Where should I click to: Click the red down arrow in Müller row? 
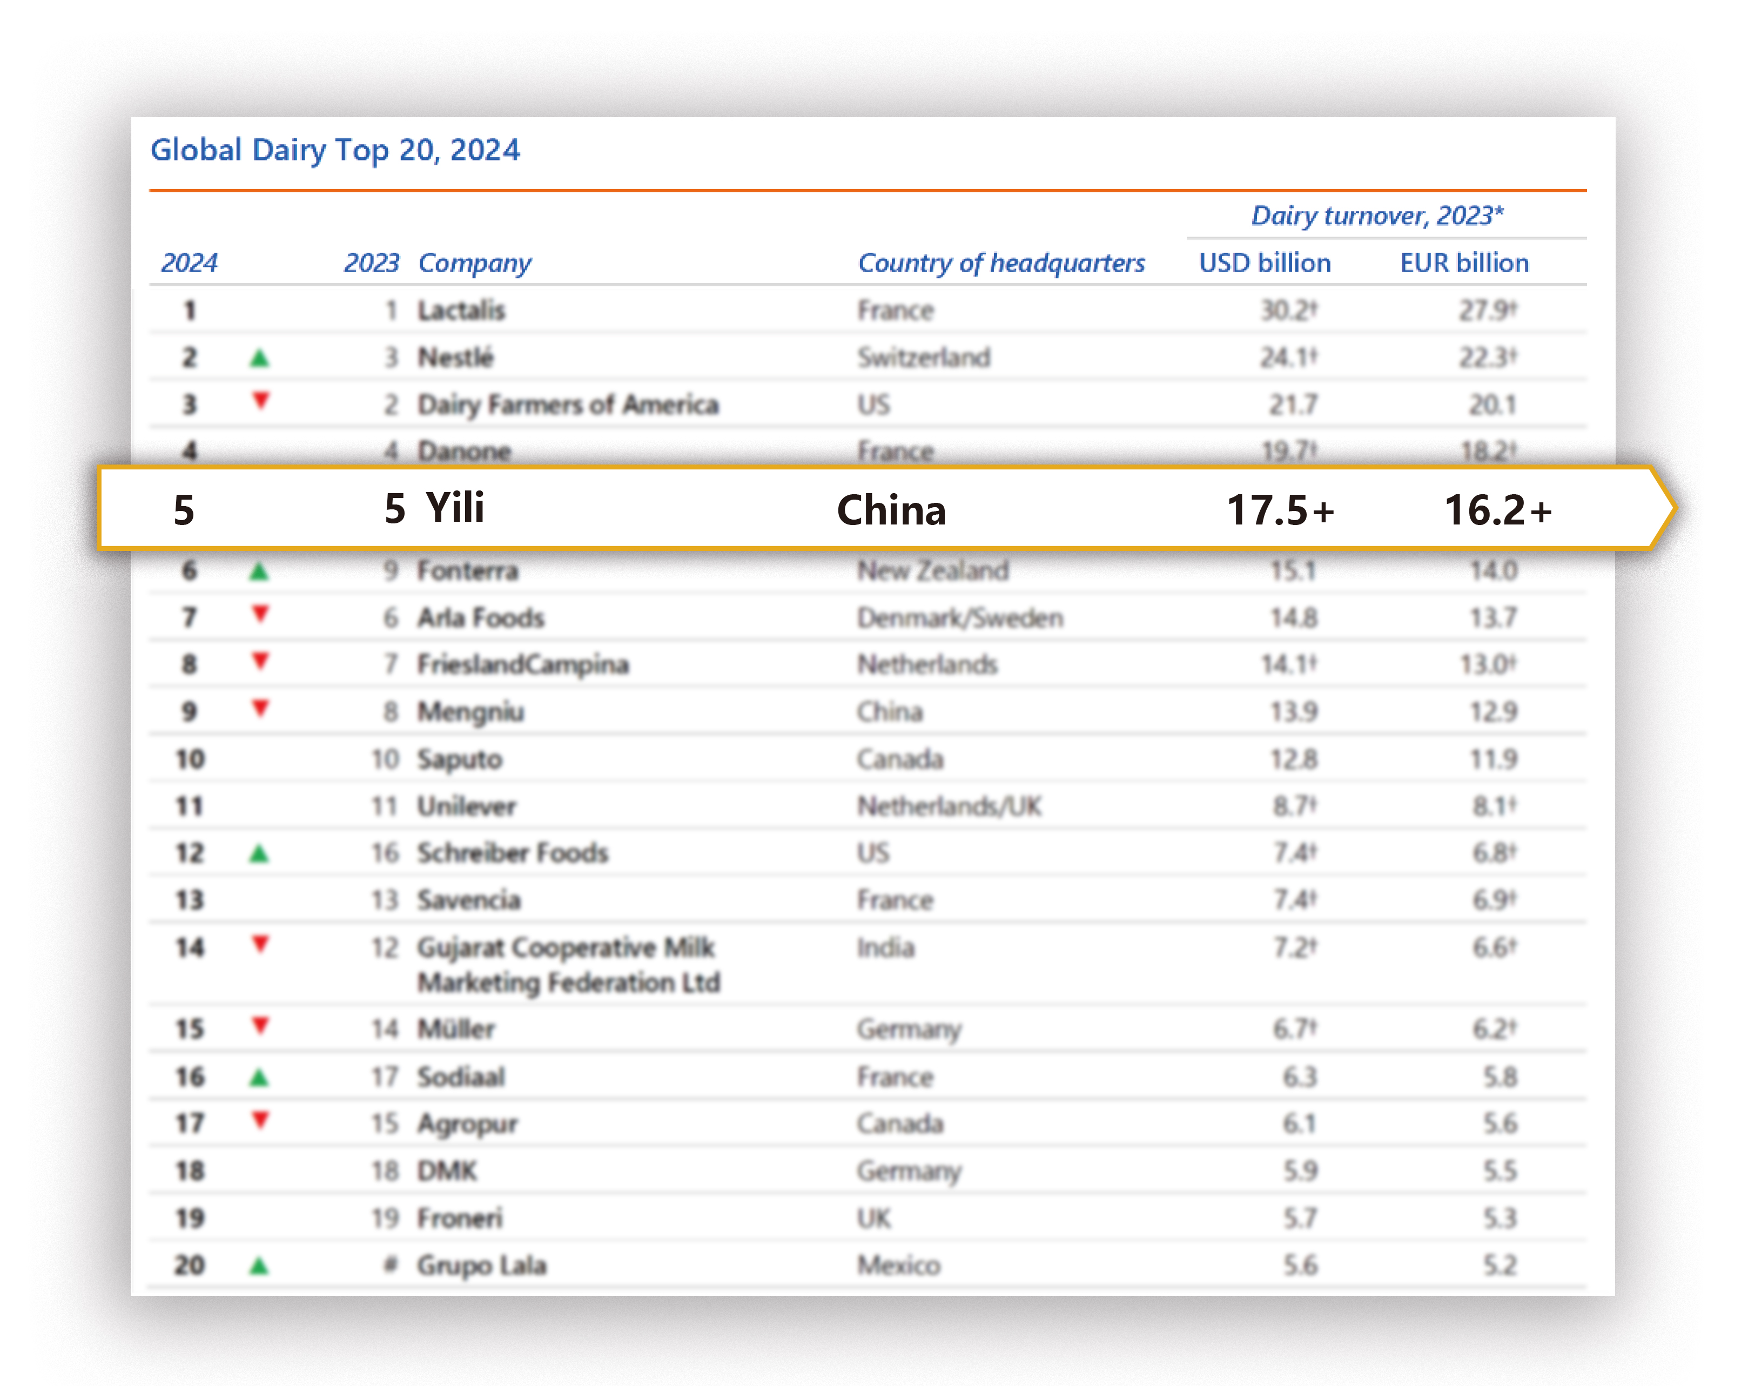(260, 1025)
